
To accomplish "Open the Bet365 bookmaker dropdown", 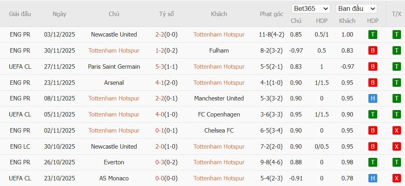I will pyautogui.click(x=311, y=8).
